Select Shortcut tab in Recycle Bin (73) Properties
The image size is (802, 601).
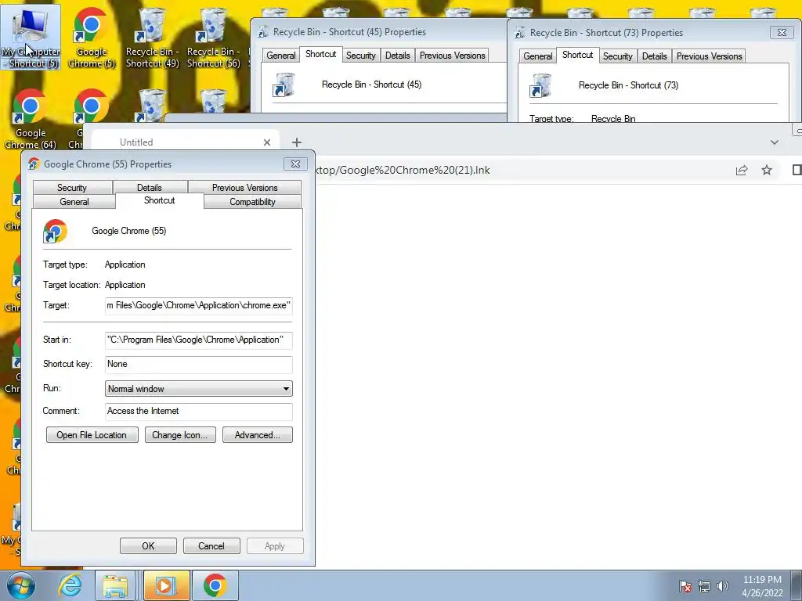577,55
